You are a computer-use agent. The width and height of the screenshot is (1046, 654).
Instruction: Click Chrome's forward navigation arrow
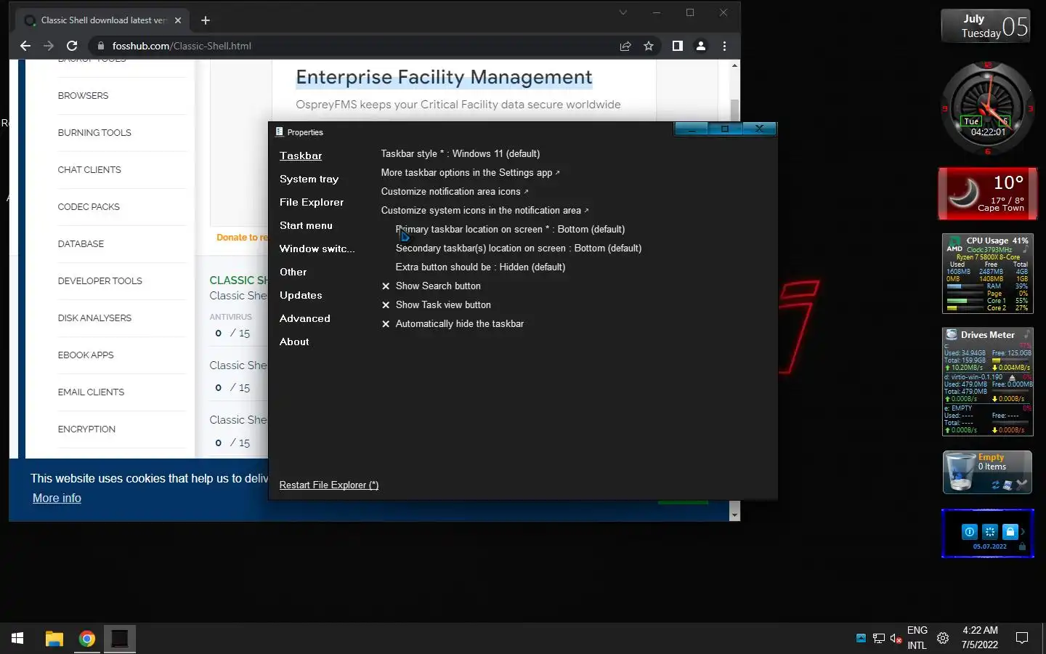tap(49, 46)
